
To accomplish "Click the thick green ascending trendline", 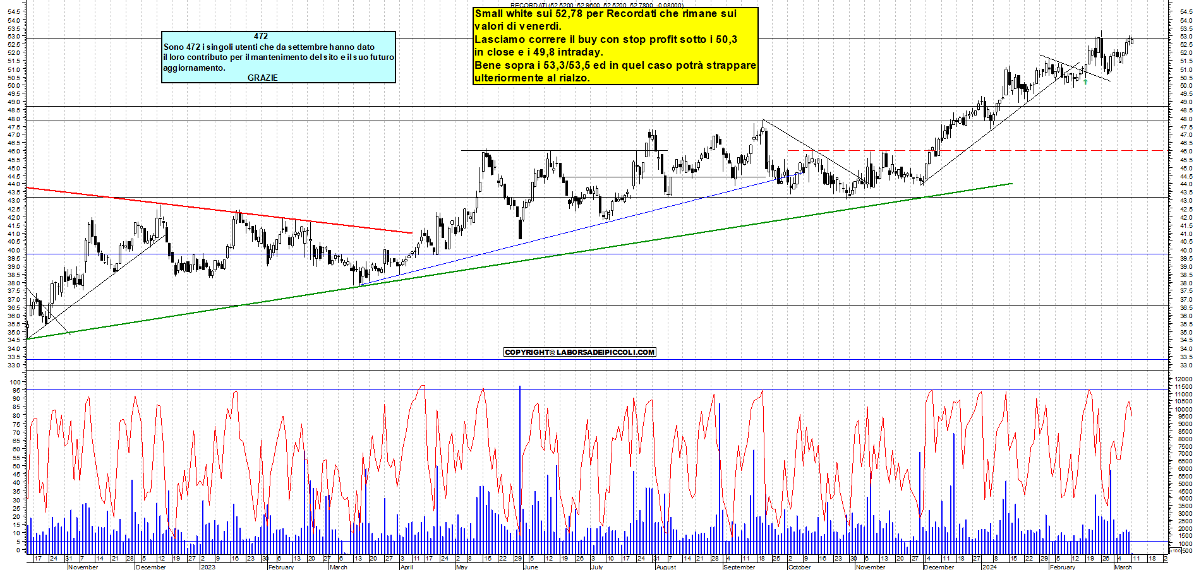I will tap(519, 261).
